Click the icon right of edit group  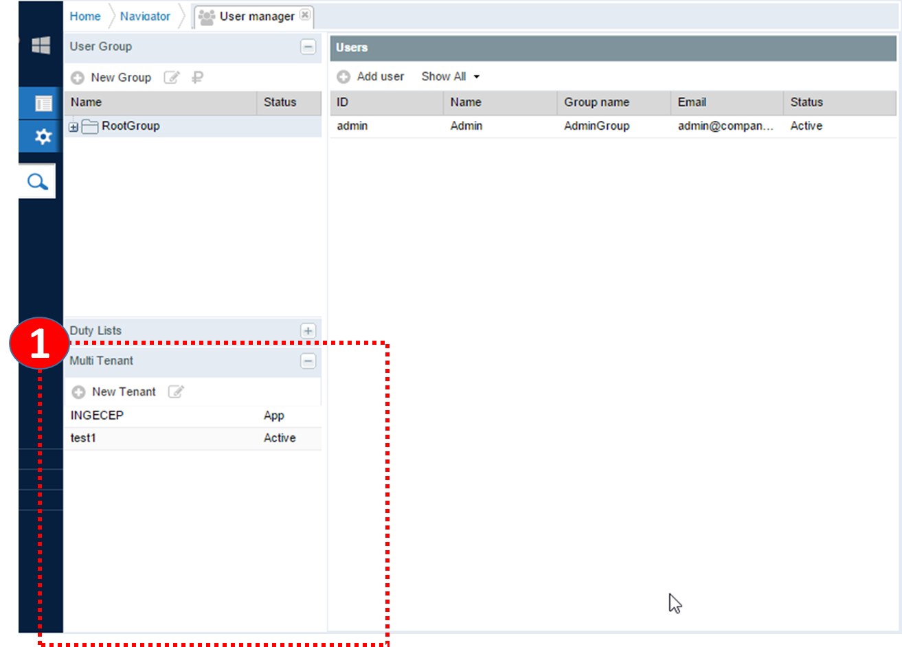(197, 78)
